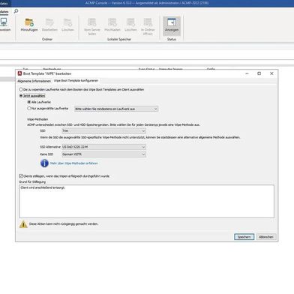Open the drive selection dropdown

(x=116, y=109)
